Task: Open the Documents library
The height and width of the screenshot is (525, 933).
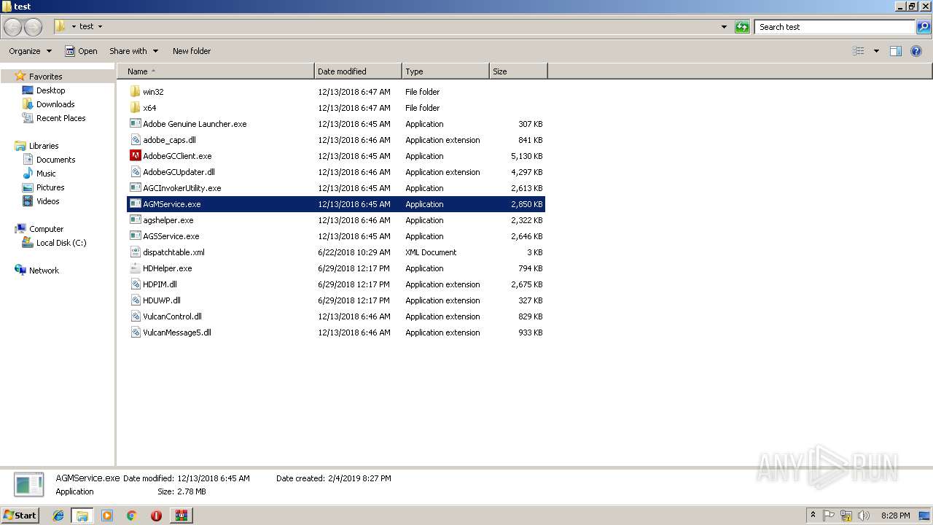Action: point(55,160)
